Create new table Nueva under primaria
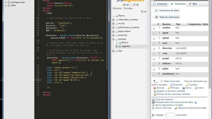Image resolution: width=212 pixels, height=119 pixels. (x=125, y=43)
